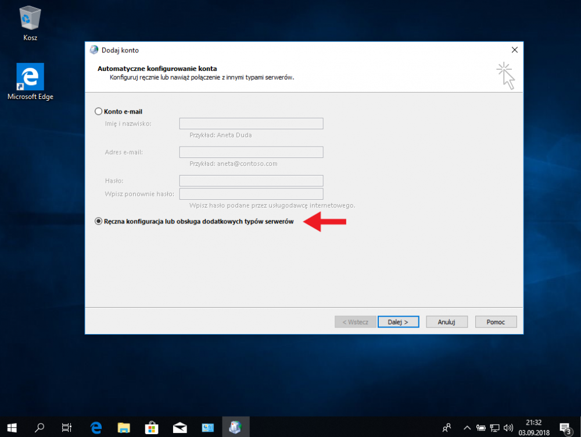Click the Adres e-mail field
Image resolution: width=581 pixels, height=437 pixels.
(251, 152)
